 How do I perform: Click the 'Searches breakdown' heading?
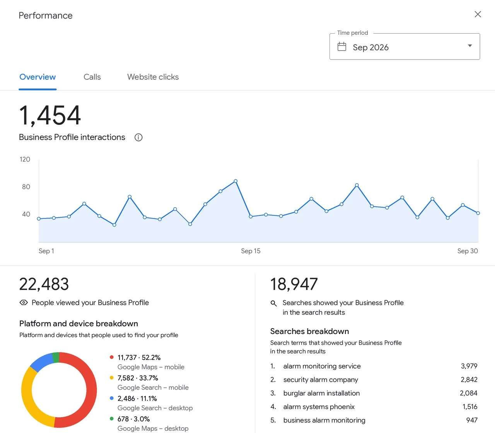pos(309,331)
